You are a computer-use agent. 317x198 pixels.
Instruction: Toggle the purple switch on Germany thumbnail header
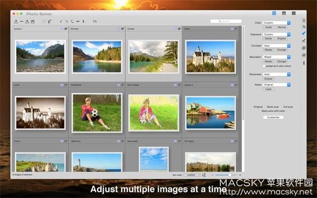click(x=118, y=29)
